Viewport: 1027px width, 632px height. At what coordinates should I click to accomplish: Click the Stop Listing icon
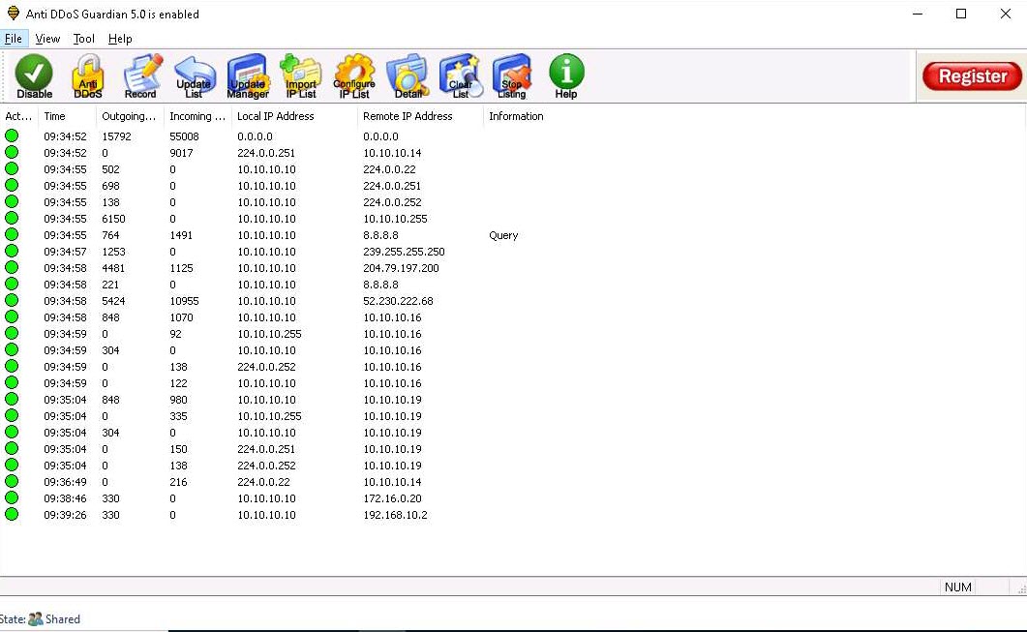pos(511,75)
